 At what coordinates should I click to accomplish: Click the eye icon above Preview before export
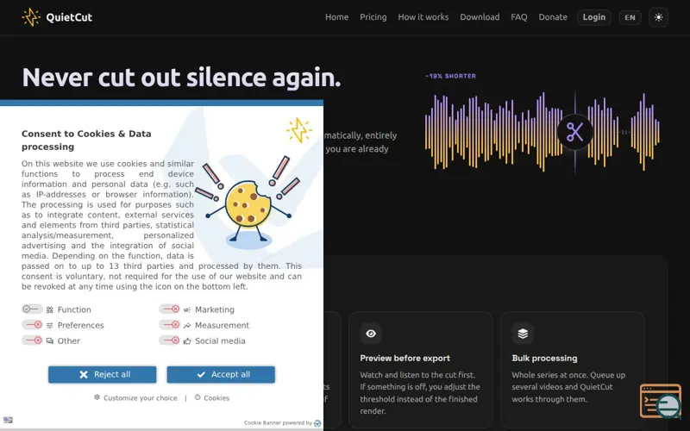pos(371,334)
